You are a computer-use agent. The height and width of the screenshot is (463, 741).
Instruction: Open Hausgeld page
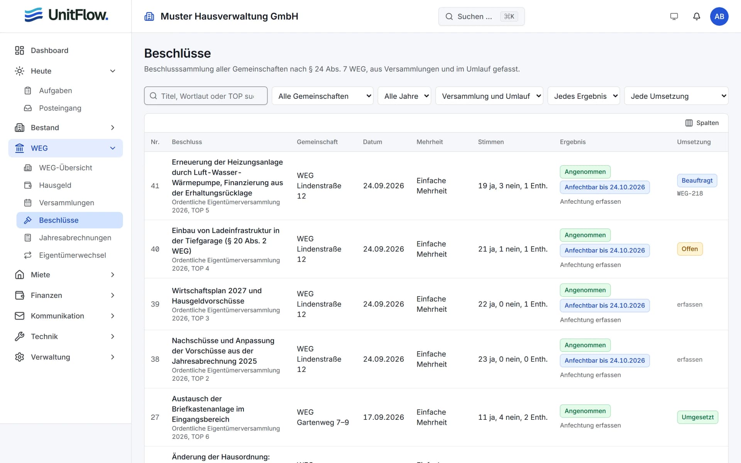pyautogui.click(x=69, y=185)
